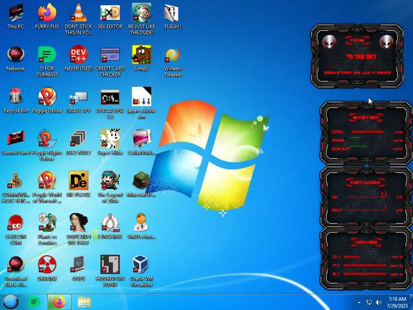Select the Recycle Bin icon
The image size is (413, 310).
coord(16,96)
